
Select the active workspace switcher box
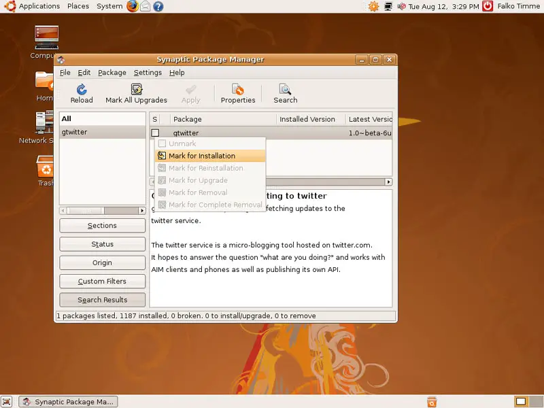coord(521,401)
